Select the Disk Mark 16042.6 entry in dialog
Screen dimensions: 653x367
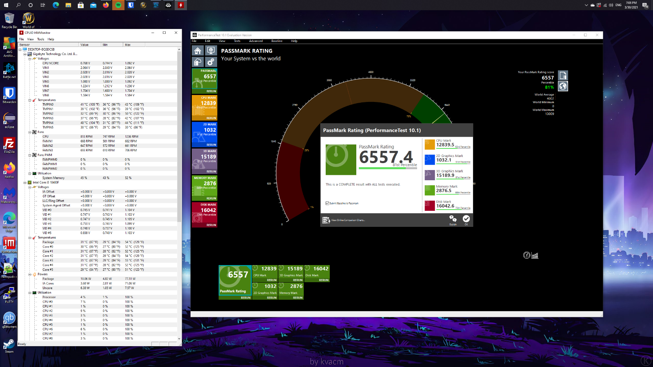pos(448,205)
